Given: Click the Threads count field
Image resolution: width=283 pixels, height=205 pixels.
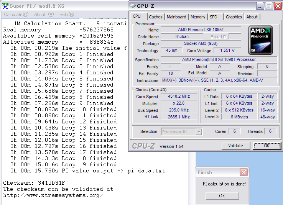Looking at the screenshot, I should (x=270, y=131).
